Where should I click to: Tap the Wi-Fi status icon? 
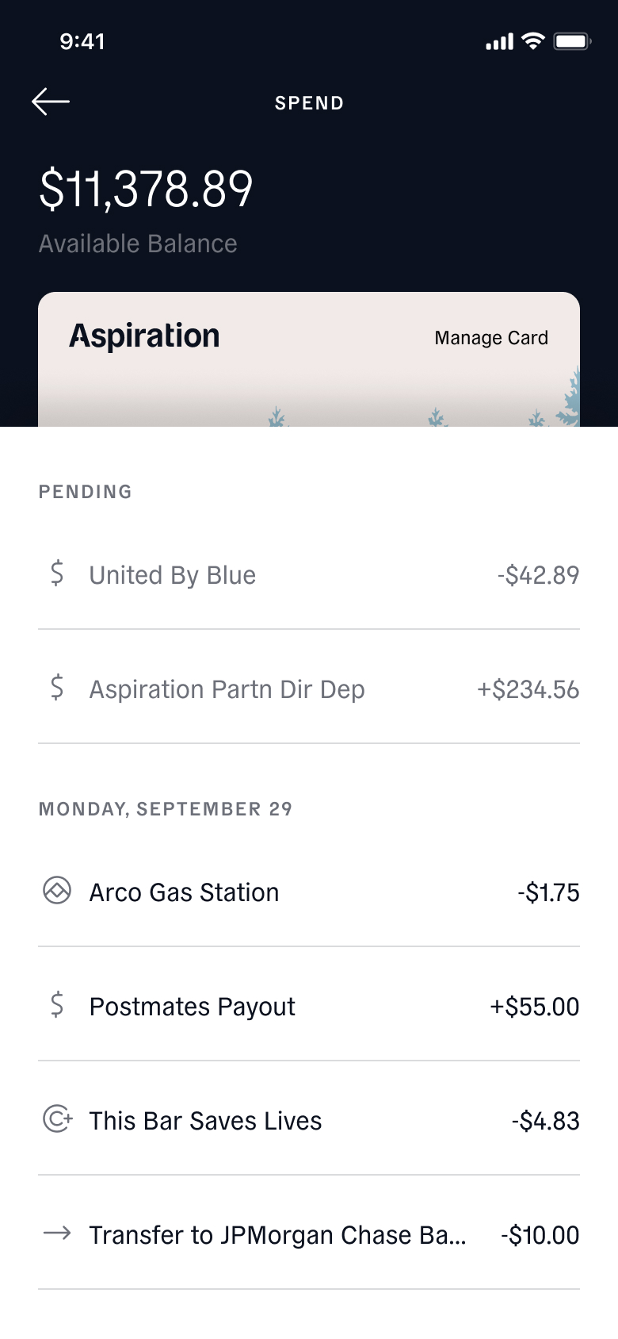point(534,41)
